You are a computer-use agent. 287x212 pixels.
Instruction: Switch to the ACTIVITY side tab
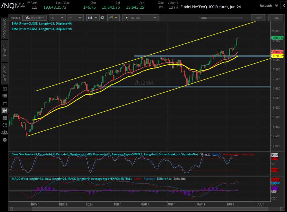click(5, 73)
